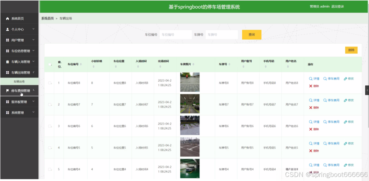The image size is (369, 181).
Task: Click the red 删除 X icon in row 3
Action: point(311,129)
